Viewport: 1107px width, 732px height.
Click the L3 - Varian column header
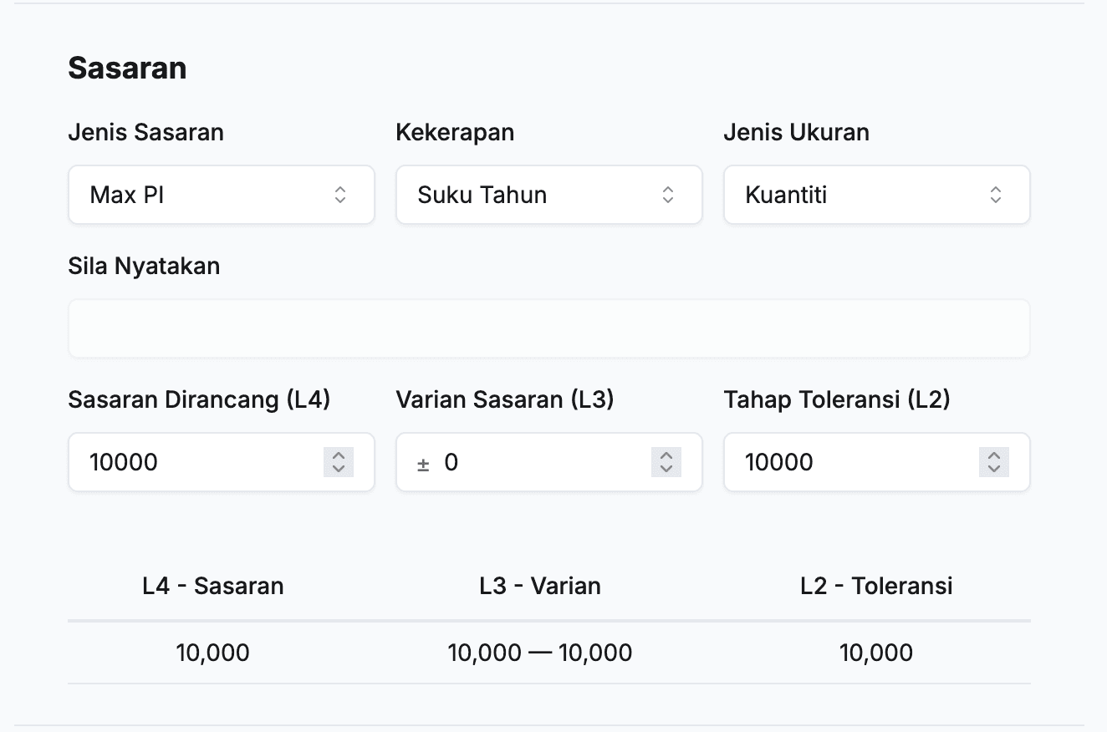(x=540, y=586)
